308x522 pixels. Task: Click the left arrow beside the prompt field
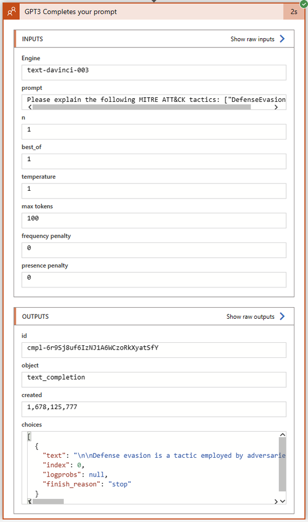29,106
